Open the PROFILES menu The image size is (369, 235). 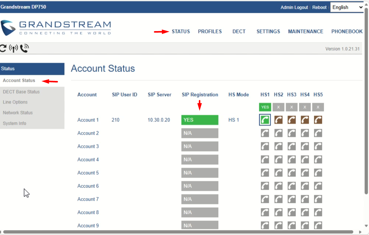click(x=210, y=31)
